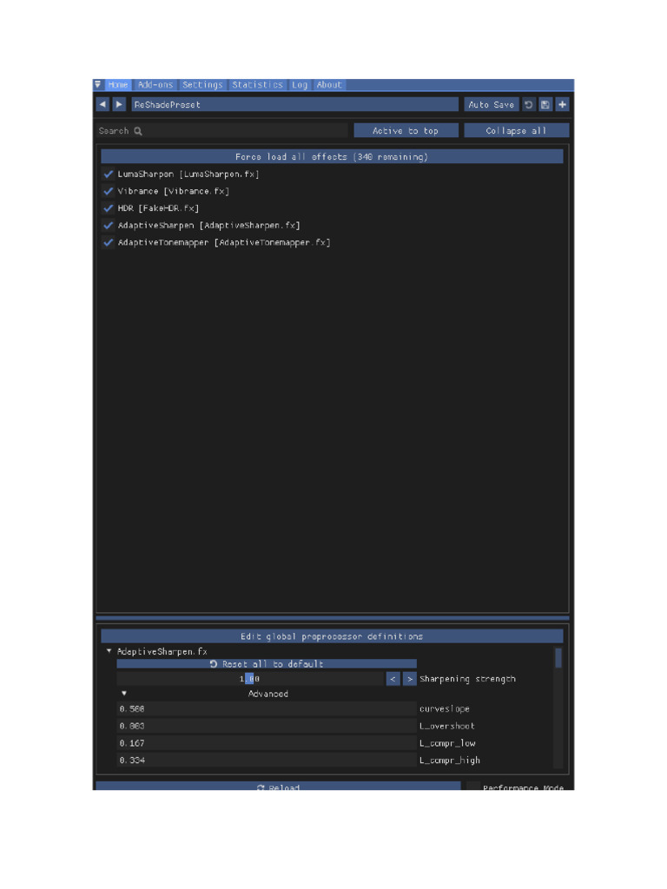Viewport: 667px width, 889px height.
Task: Open the Log tab
Action: (300, 84)
